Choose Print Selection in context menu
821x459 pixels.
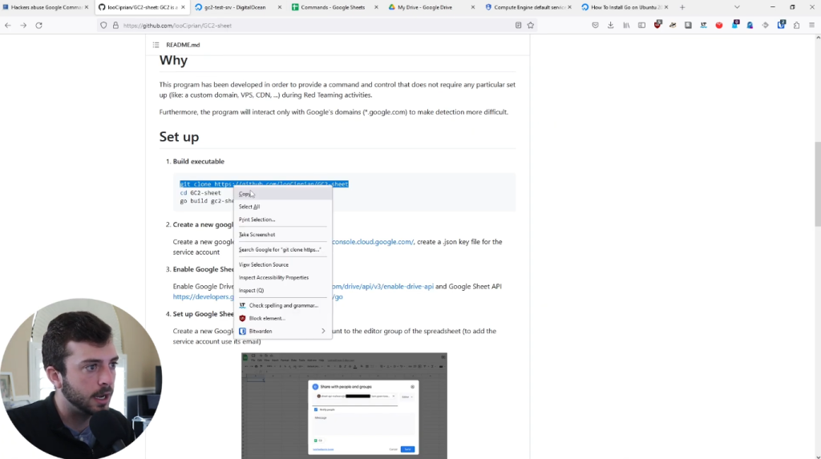coord(283,219)
